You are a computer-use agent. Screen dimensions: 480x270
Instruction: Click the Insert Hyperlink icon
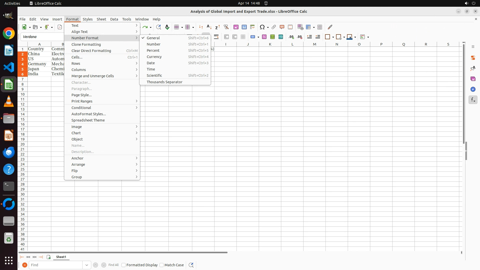(x=274, y=27)
